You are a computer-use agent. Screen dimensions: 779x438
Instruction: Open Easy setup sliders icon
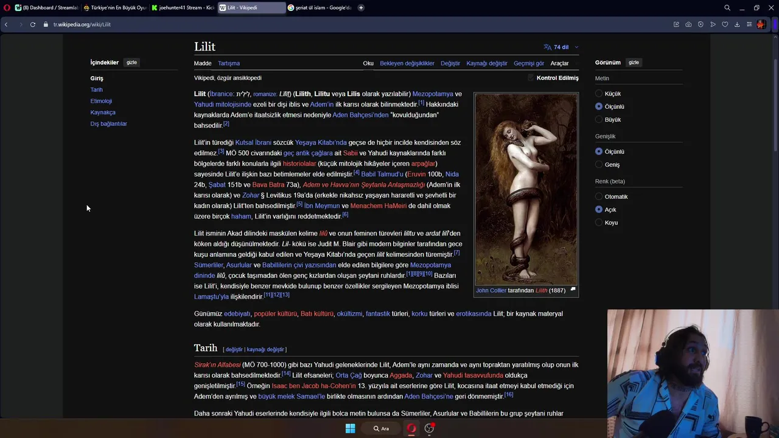pyautogui.click(x=749, y=24)
